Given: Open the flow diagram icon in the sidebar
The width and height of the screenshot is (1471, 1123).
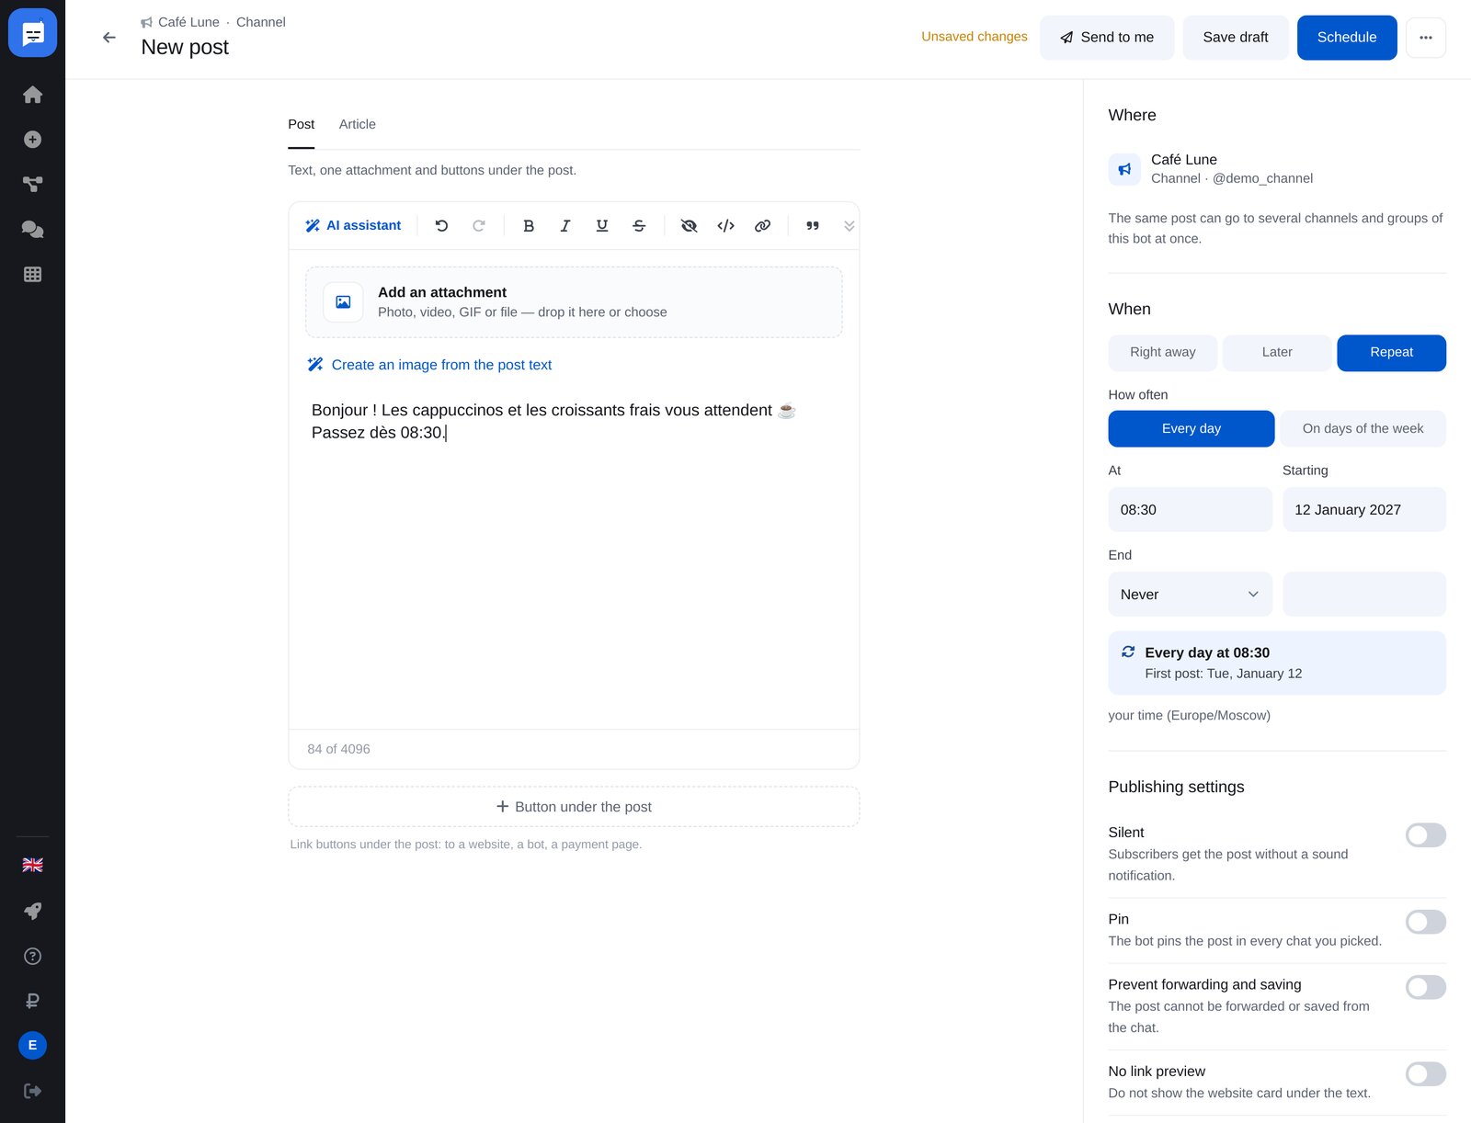Looking at the screenshot, I should pos(32,185).
